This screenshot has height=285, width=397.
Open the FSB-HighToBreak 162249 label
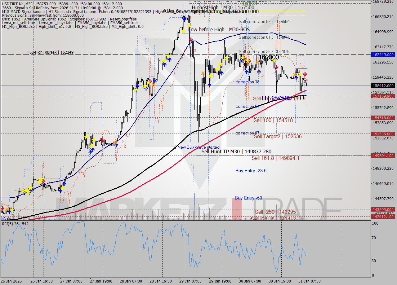(51, 52)
